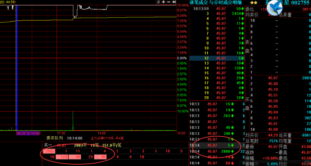Click the minus zoom-out icon above chart
Viewport: 311px width, 166px height.
click(x=168, y=2)
